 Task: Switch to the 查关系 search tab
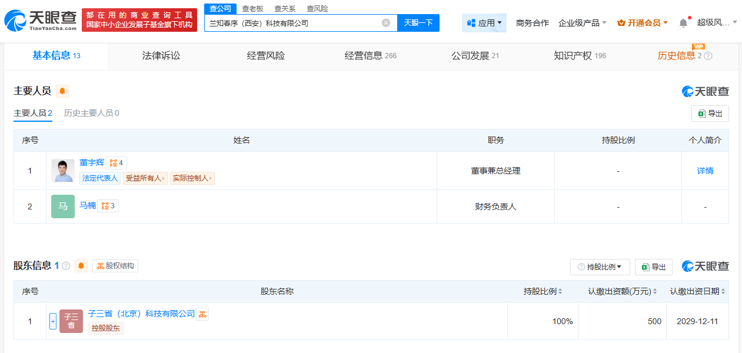(x=285, y=9)
